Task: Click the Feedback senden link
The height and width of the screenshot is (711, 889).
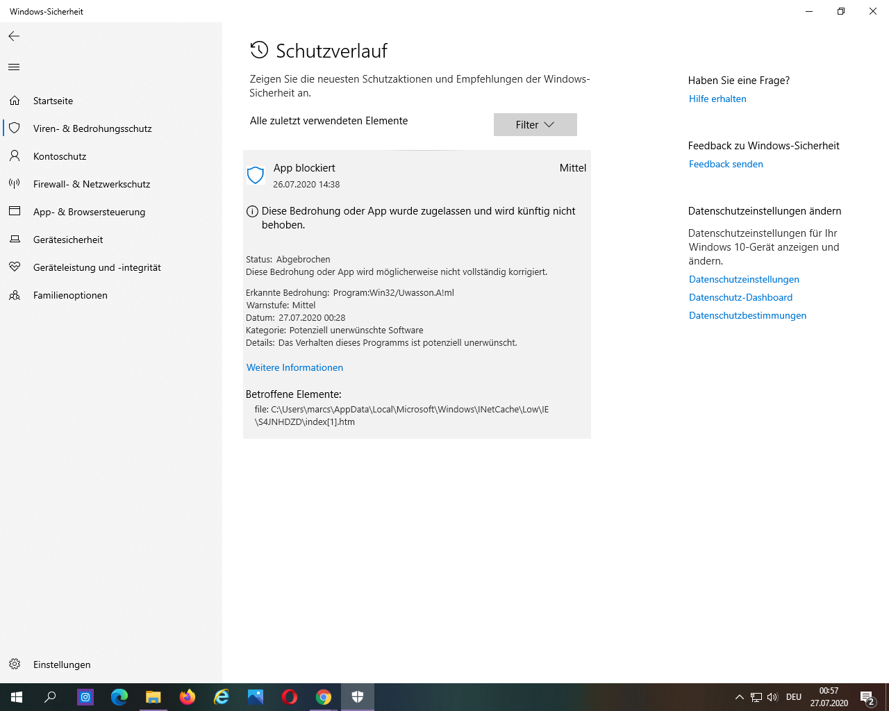Action: tap(726, 164)
